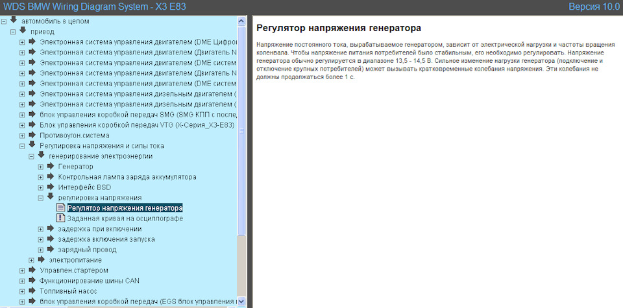This screenshot has width=623, height=308.
Task: Click the arrow icon next to задержка при включении
Action: tap(51, 228)
